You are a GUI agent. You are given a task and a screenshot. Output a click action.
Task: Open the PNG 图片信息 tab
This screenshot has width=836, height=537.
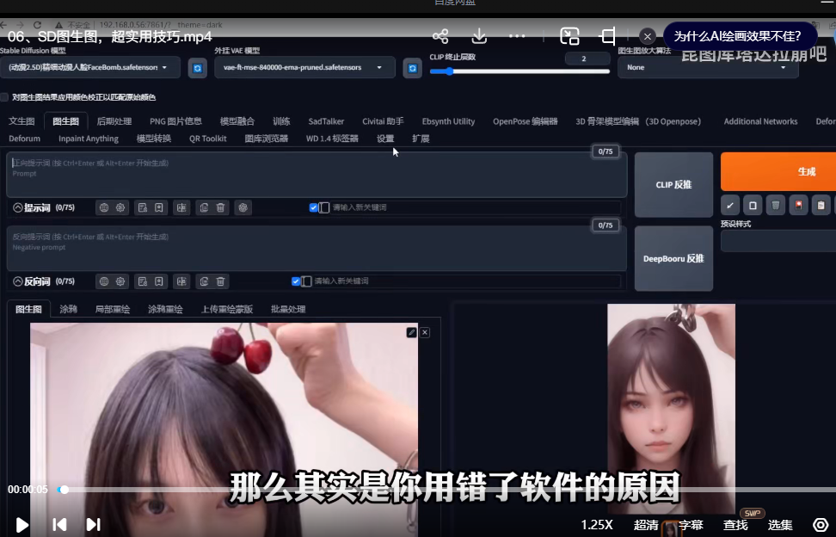pyautogui.click(x=176, y=121)
